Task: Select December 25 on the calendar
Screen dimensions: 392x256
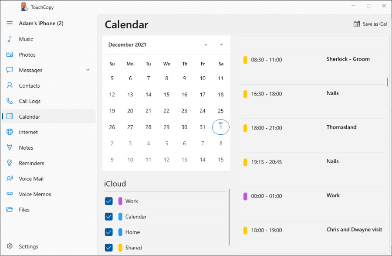Action: pos(221,111)
